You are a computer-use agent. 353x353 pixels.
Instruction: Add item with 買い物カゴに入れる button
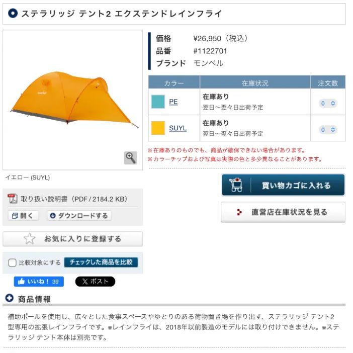point(283,185)
